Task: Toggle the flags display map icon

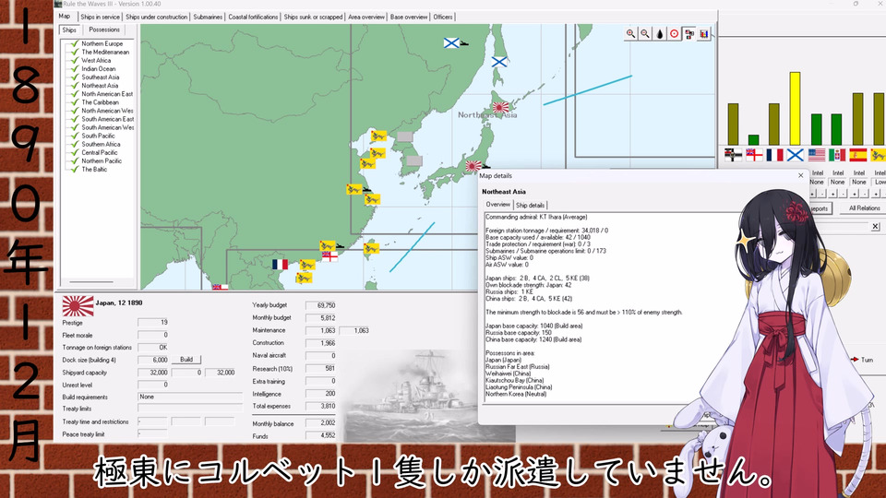Action: point(688,34)
